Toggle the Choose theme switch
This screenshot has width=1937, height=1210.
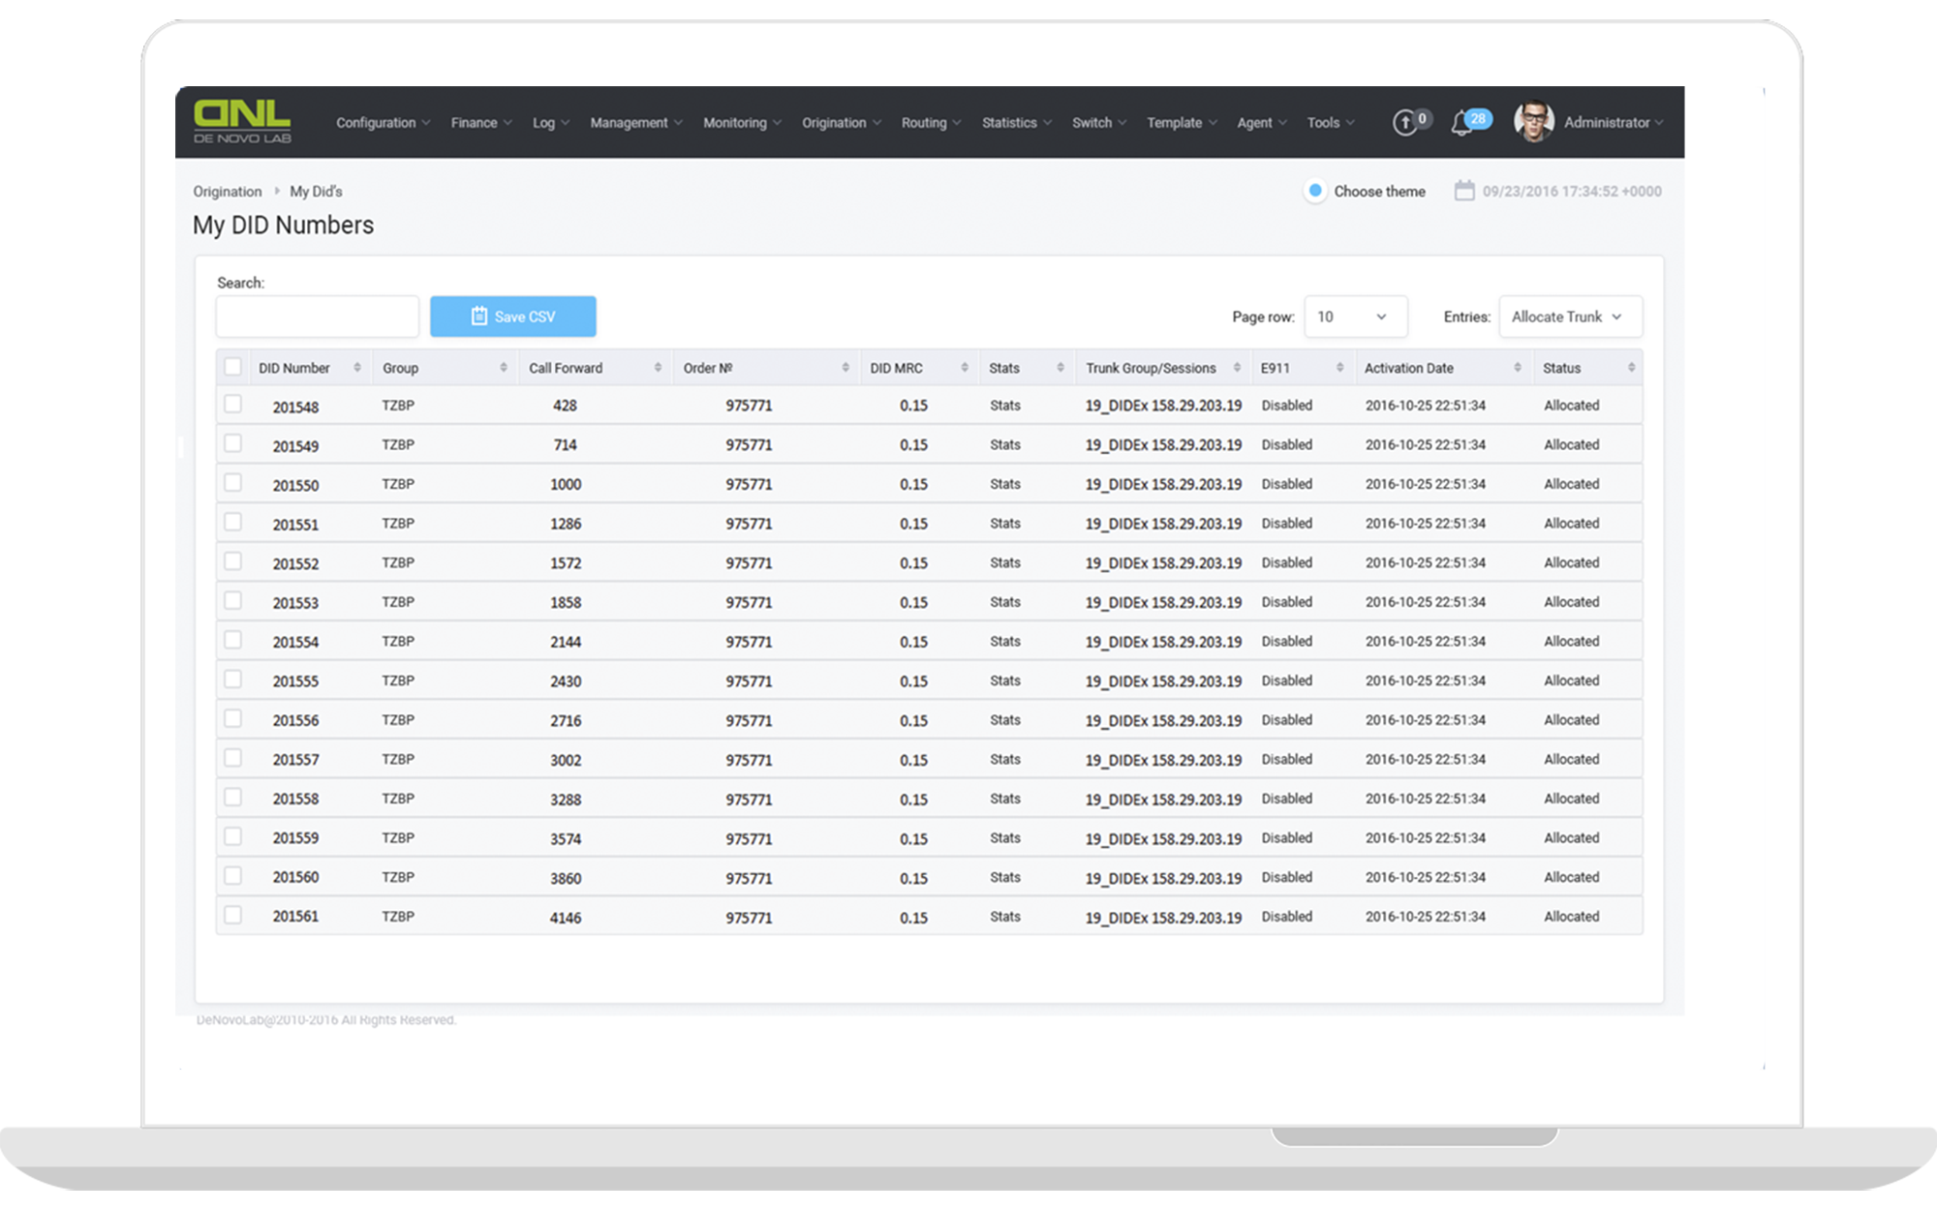point(1315,191)
